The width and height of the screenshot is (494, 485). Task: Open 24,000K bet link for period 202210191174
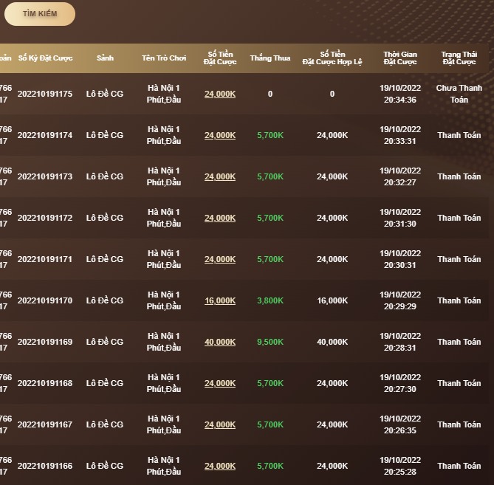[x=220, y=136]
